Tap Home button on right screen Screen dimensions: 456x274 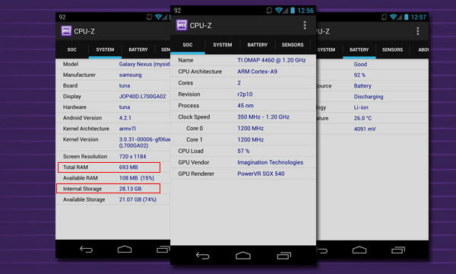pos(359,250)
